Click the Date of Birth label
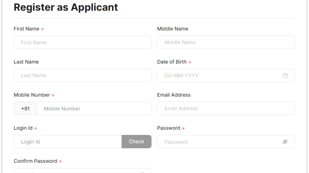This screenshot has width=309, height=173. pyautogui.click(x=172, y=62)
